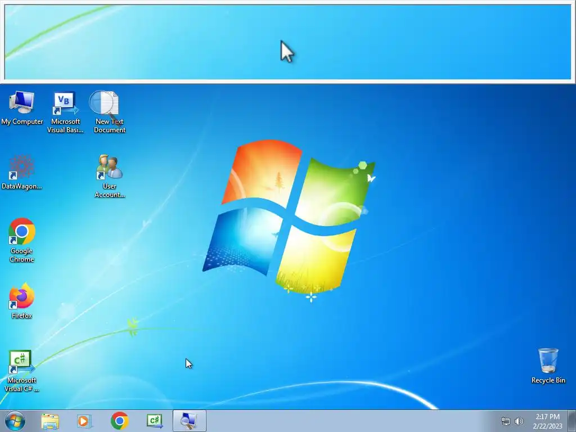
Task: Select the New Text Document file
Action: tap(110, 112)
